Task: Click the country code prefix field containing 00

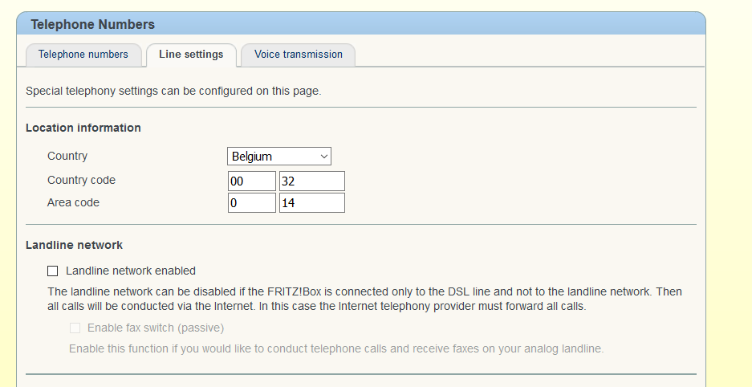Action: click(251, 181)
